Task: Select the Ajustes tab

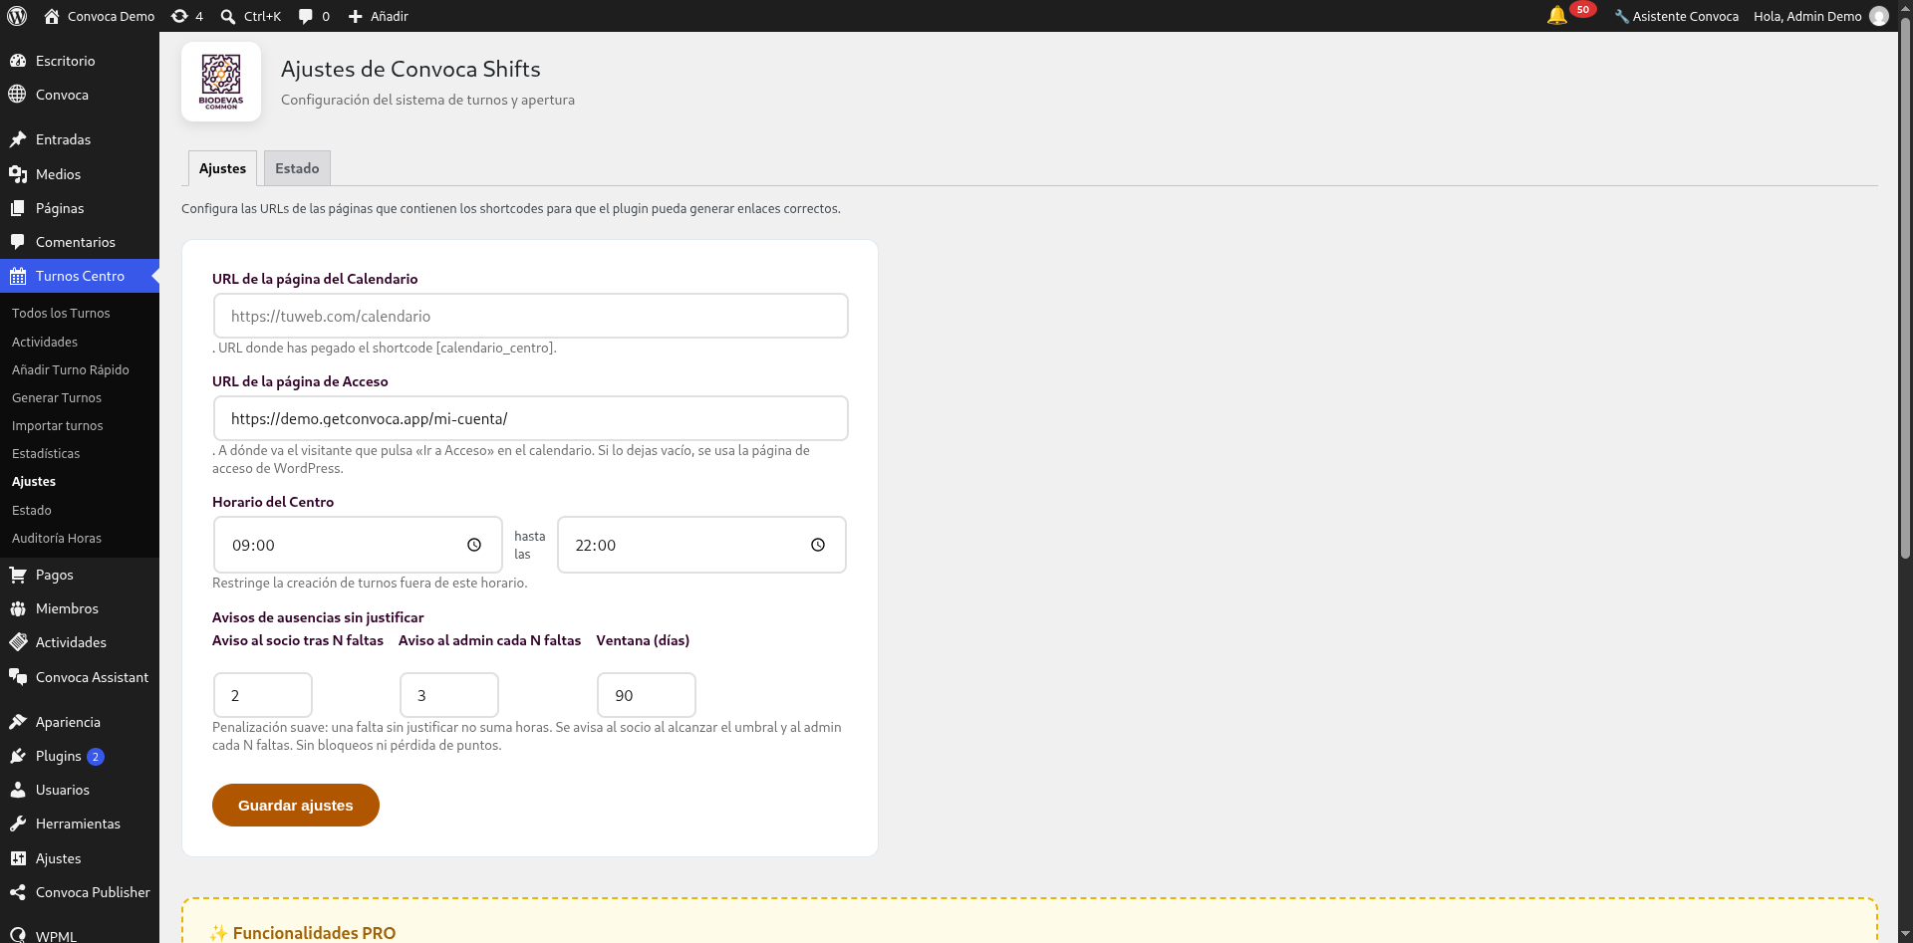Action: click(222, 168)
